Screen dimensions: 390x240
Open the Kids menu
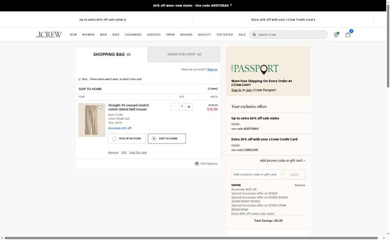(x=116, y=35)
